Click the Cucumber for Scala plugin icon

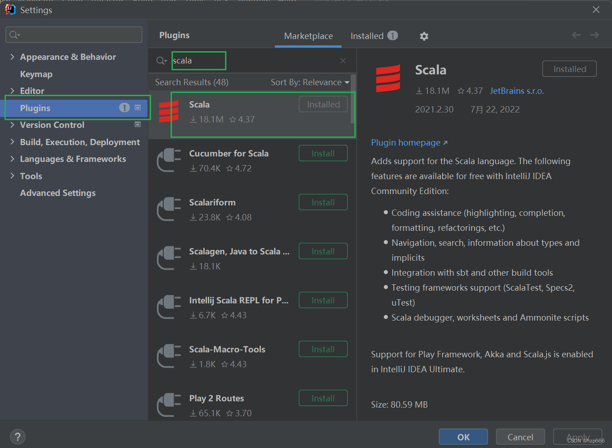pyautogui.click(x=169, y=160)
